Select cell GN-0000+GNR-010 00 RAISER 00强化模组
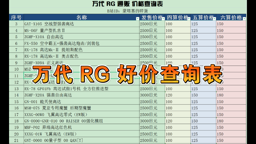The width and height of the screenshot is (256, 144). (x=82, y=121)
